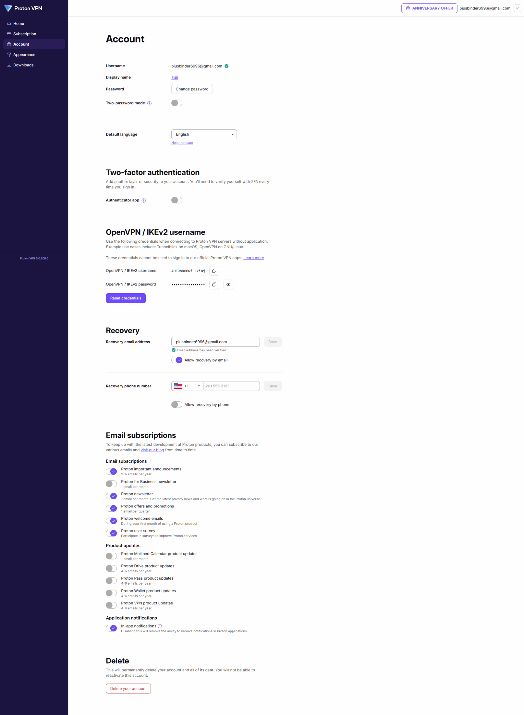Open the user avatar P menu
524x715 pixels.
(x=517, y=8)
